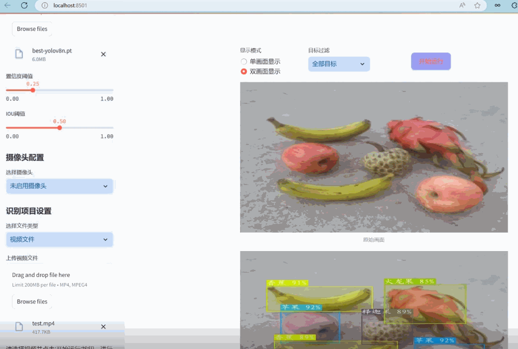Image resolution: width=518 pixels, height=349 pixels.
Task: Click the 0.50 IOU value
Action: pos(60,122)
